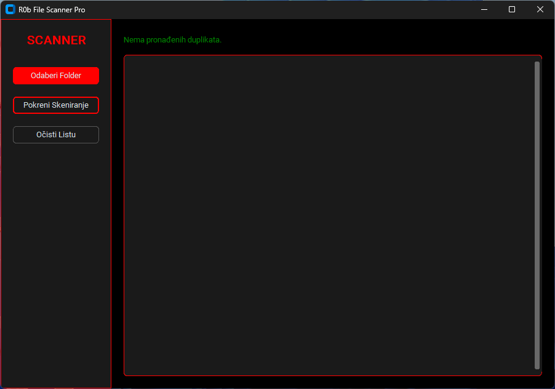
Task: Click the results list scrollbar
Action: point(537,215)
